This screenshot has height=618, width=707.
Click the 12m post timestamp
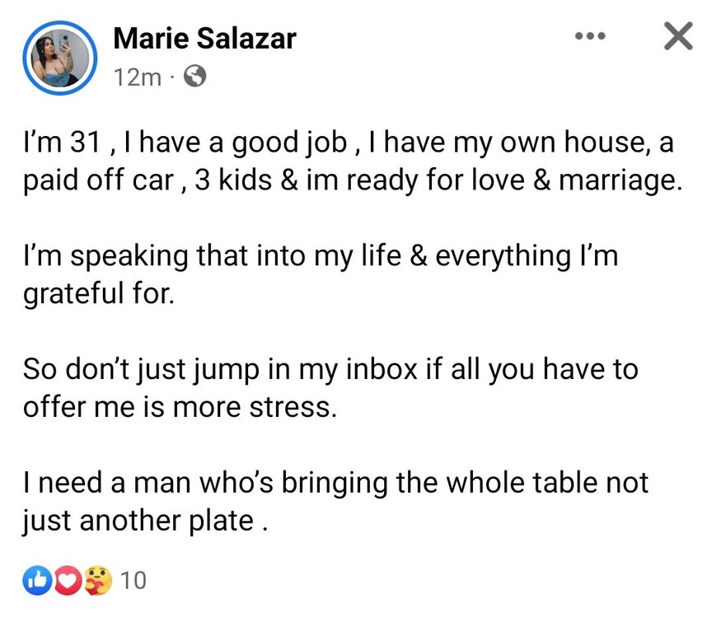point(138,77)
